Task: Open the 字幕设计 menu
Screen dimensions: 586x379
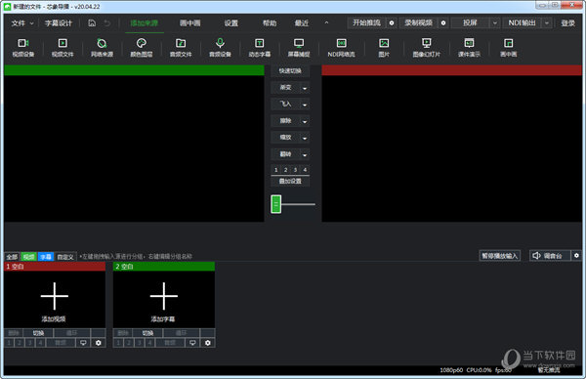Action: (58, 23)
